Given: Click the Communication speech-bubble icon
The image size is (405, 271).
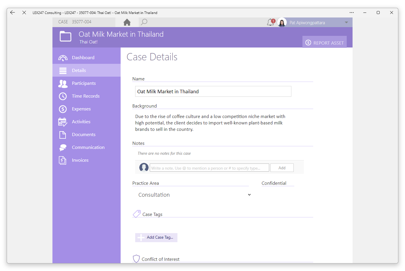Looking at the screenshot, I should tap(63, 147).
